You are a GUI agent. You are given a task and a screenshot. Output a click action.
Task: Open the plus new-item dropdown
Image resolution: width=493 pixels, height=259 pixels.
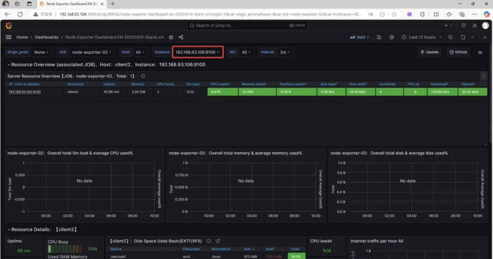click(448, 26)
